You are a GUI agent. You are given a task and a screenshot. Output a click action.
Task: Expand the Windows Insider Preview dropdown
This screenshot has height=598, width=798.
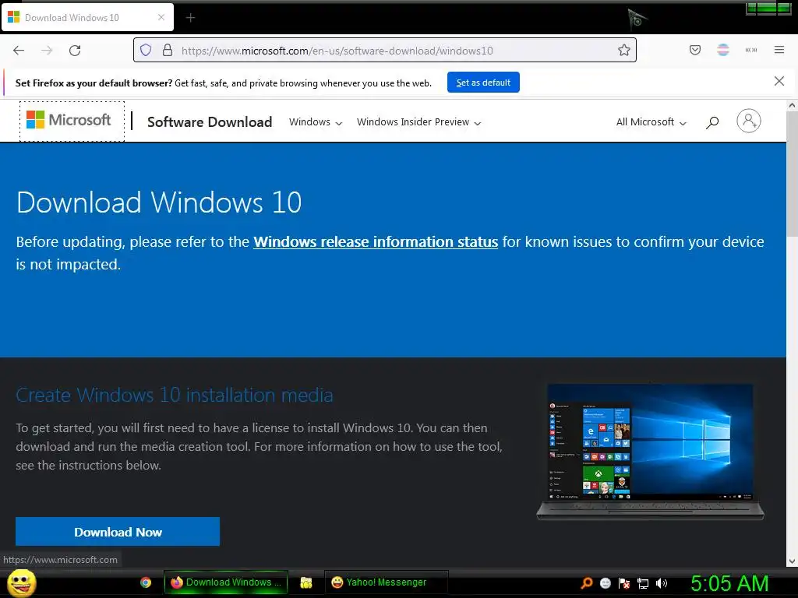(x=418, y=122)
